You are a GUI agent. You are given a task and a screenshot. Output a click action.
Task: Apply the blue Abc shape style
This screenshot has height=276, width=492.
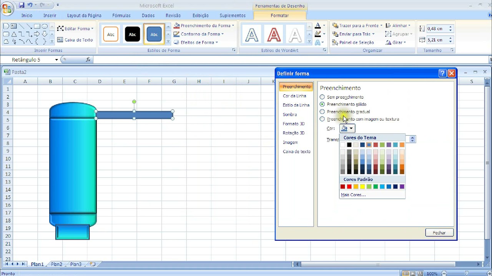(x=154, y=34)
